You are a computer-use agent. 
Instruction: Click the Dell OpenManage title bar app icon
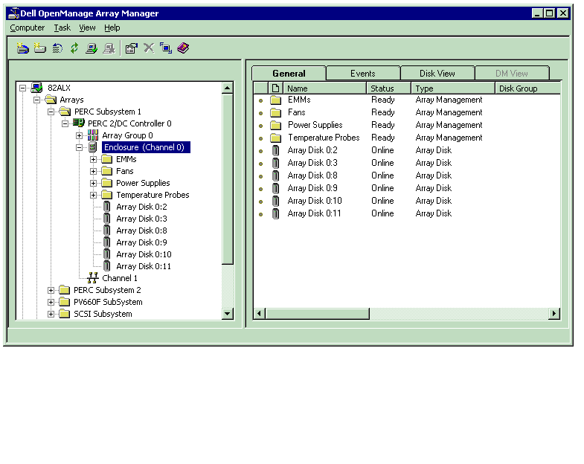coord(13,13)
